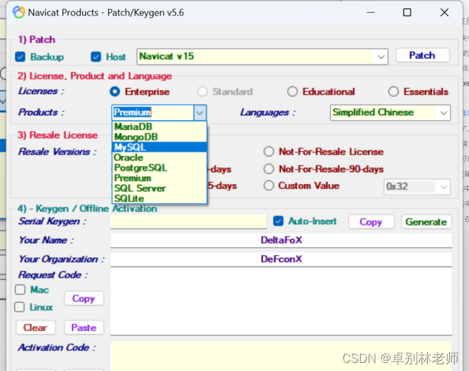The width and height of the screenshot is (469, 371).
Task: Click the Your Organization field with DeFconX
Action: tap(281, 259)
